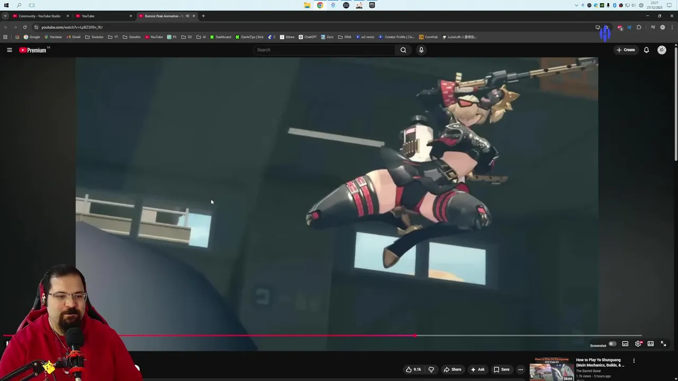Open the 3D bookmarks folder
The height and width of the screenshot is (381, 678).
(x=186, y=37)
